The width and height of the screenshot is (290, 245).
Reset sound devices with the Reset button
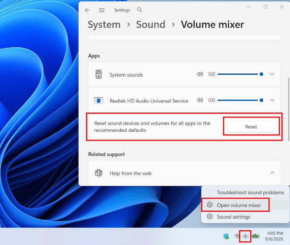coord(251,127)
